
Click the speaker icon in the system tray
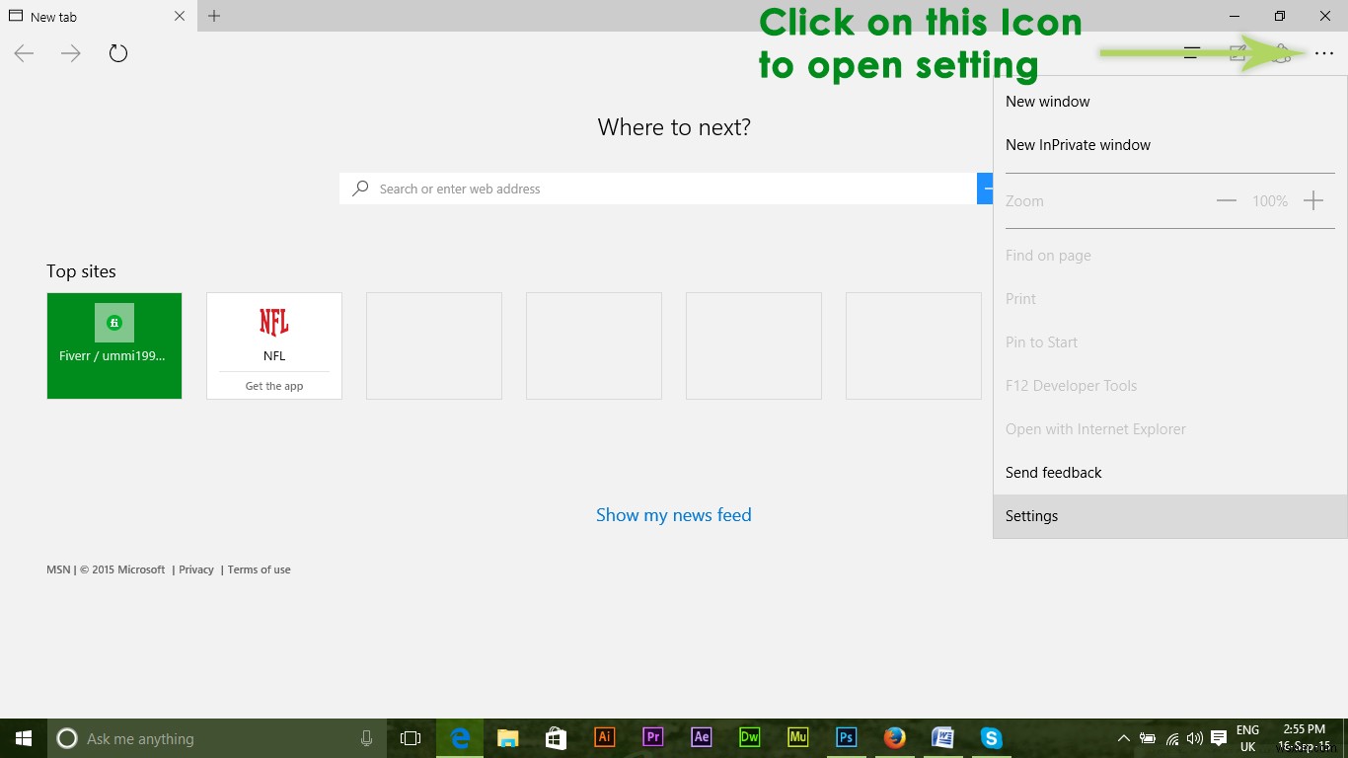click(1194, 737)
